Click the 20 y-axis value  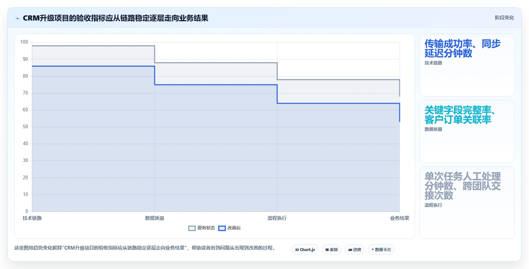pyautogui.click(x=25, y=178)
